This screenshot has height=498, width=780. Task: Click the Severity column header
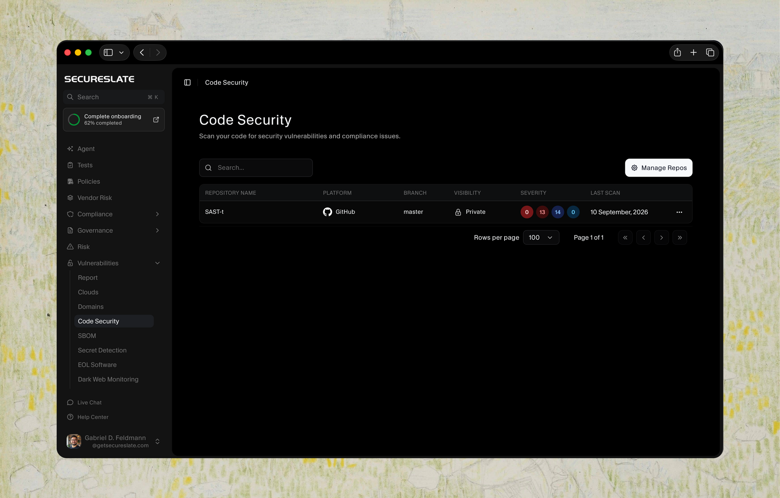[533, 193]
